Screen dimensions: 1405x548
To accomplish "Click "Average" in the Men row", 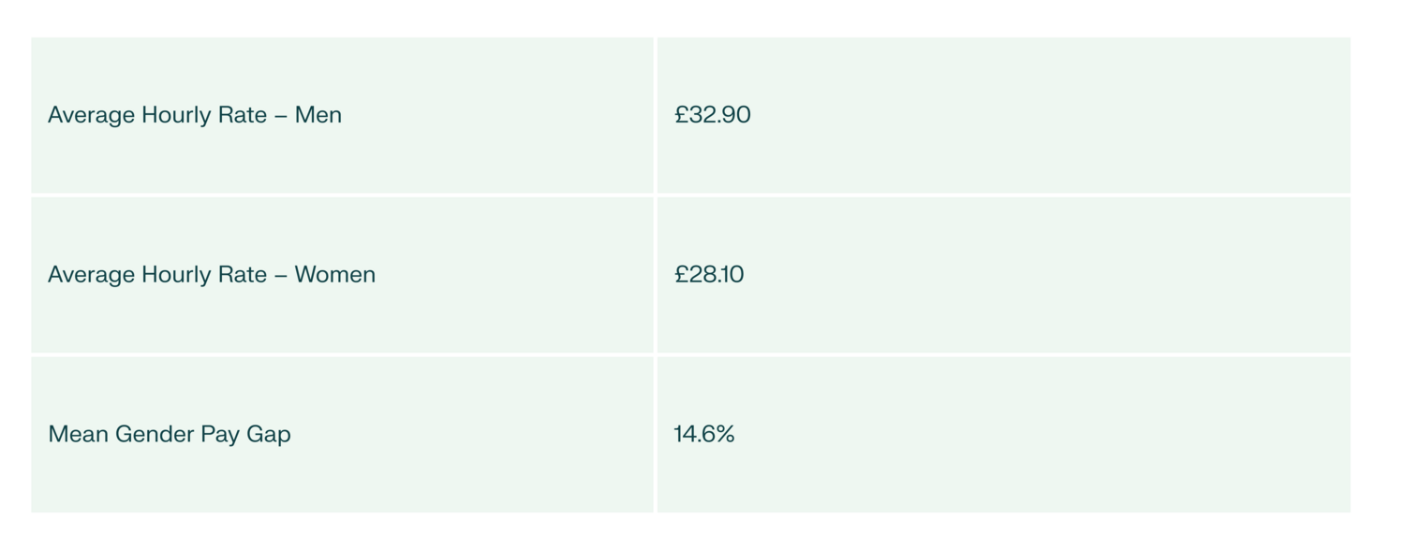I will pyautogui.click(x=91, y=115).
